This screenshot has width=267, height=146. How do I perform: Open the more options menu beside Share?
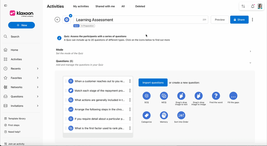point(252,20)
